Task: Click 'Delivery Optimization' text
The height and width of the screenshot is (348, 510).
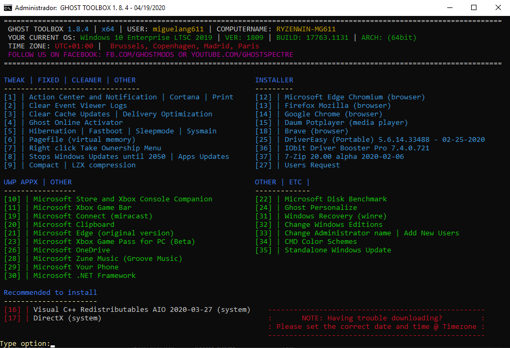Action: tap(168, 114)
